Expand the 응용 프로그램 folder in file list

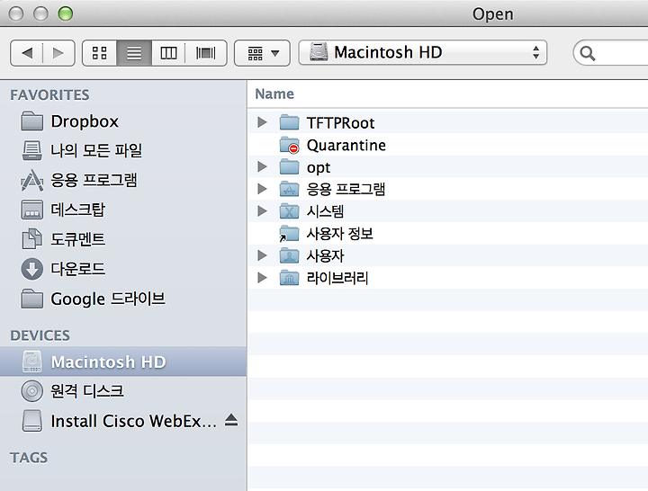[x=262, y=189]
